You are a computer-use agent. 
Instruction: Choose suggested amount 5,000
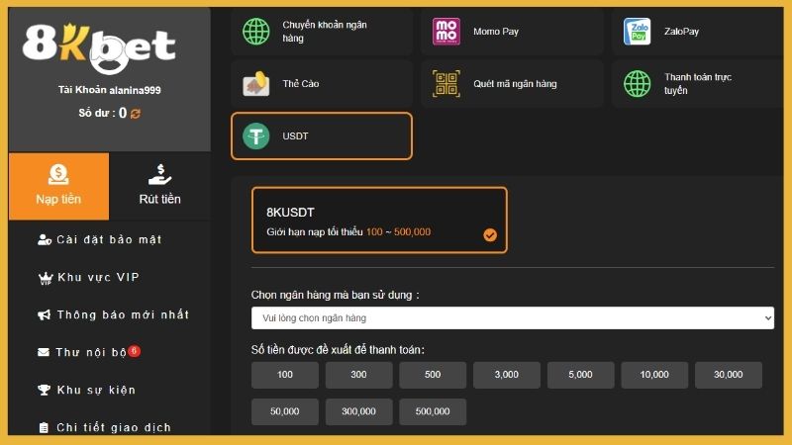pos(580,375)
